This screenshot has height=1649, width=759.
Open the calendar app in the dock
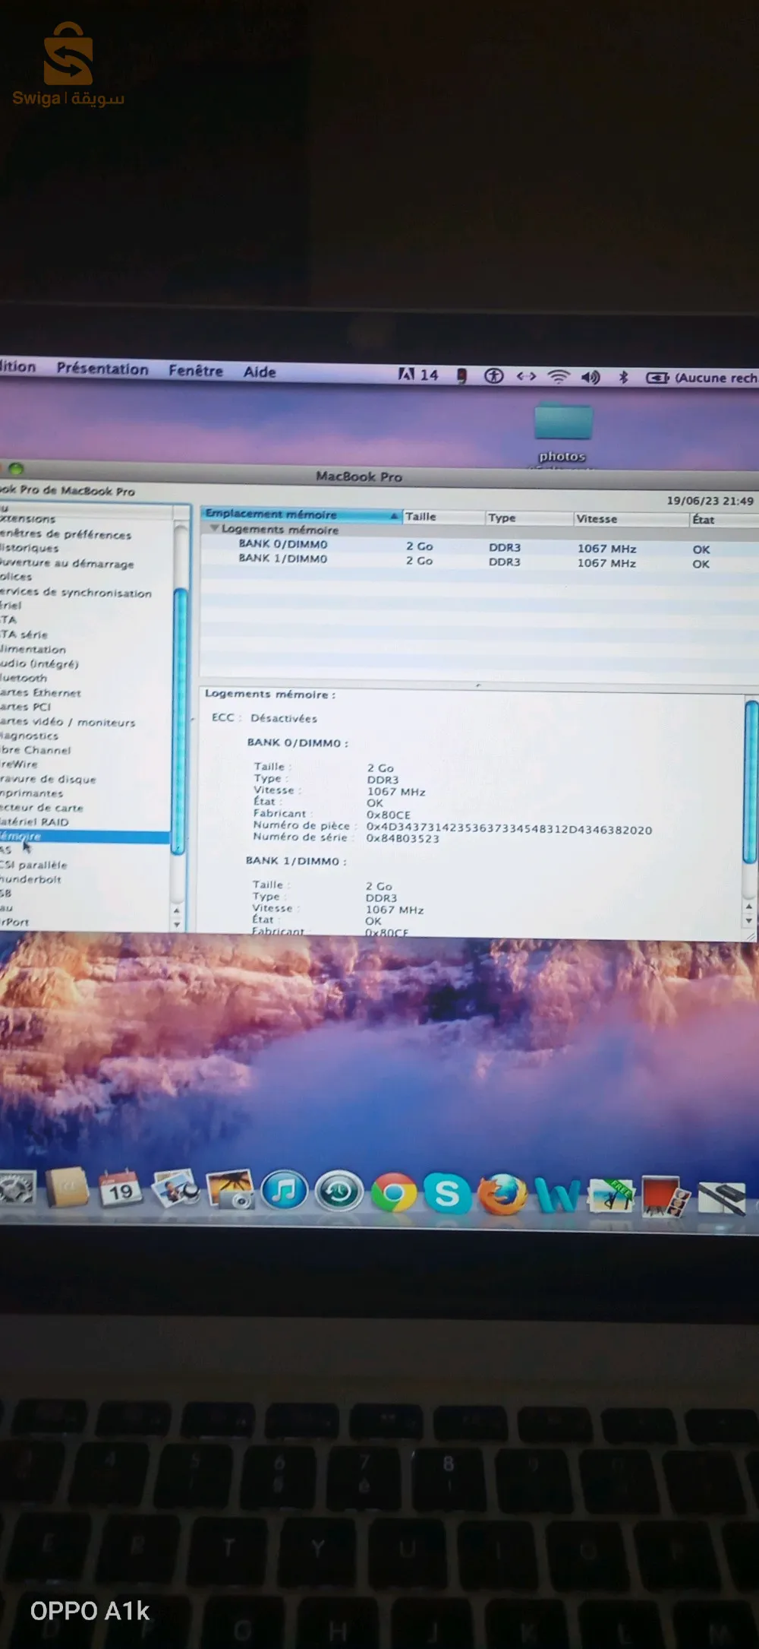click(x=121, y=1188)
